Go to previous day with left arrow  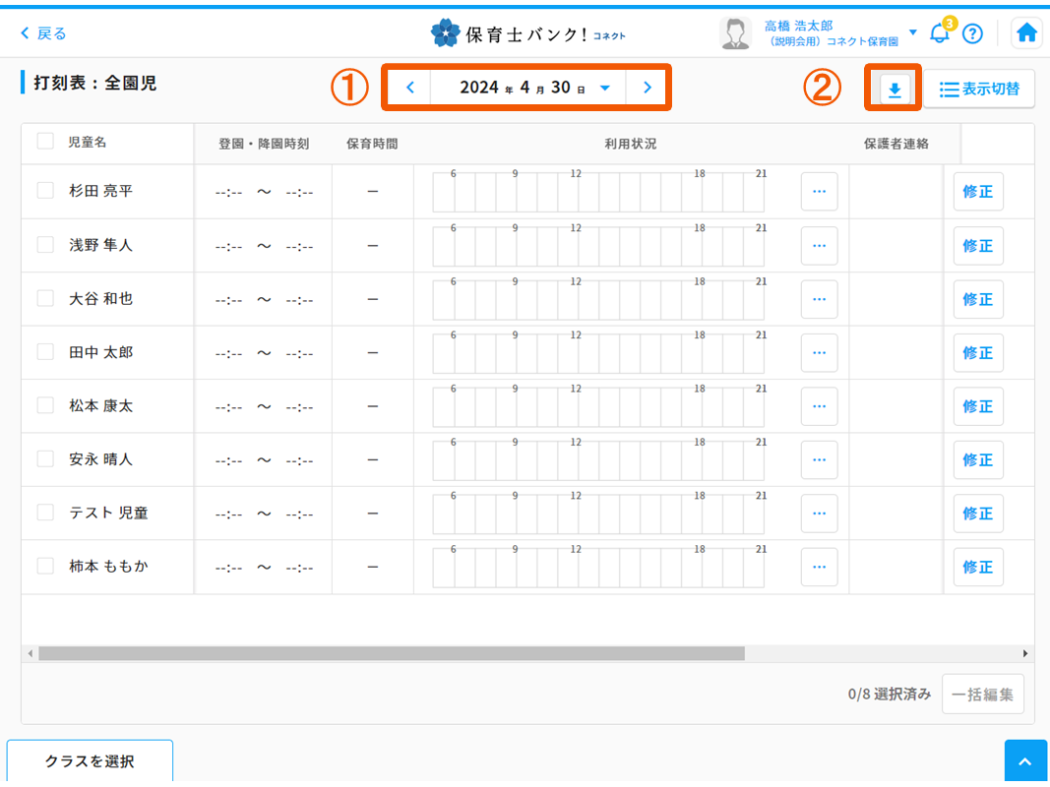click(410, 88)
